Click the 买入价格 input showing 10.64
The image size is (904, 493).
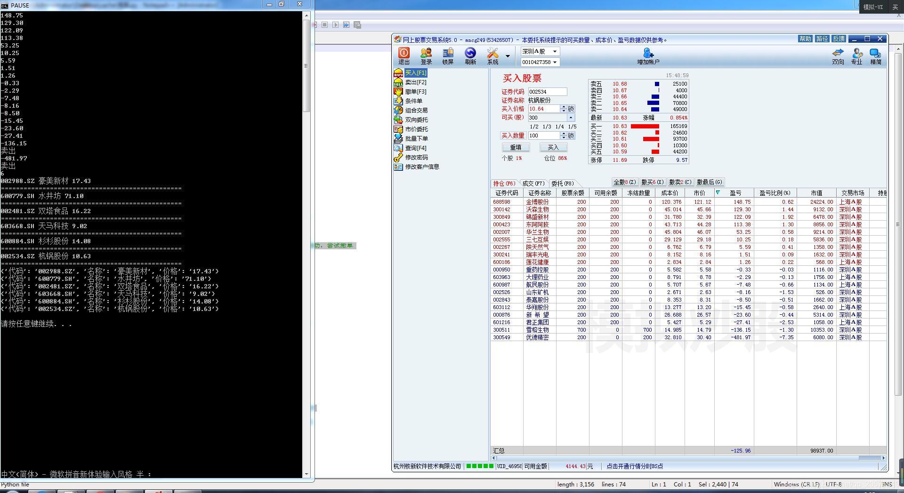[x=544, y=109]
